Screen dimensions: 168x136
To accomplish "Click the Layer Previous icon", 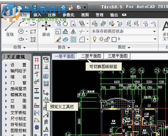I will click(x=120, y=24).
